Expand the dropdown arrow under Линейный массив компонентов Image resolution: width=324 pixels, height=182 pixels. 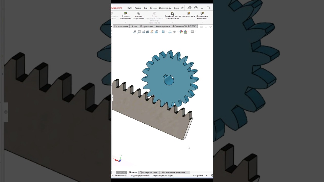(173, 22)
